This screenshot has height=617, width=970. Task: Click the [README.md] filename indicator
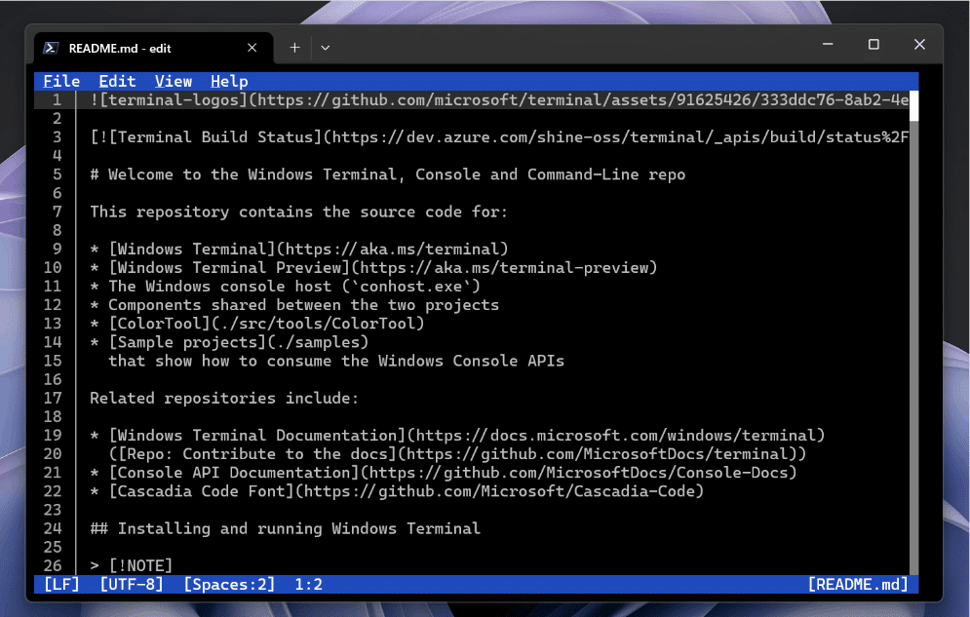click(x=858, y=583)
